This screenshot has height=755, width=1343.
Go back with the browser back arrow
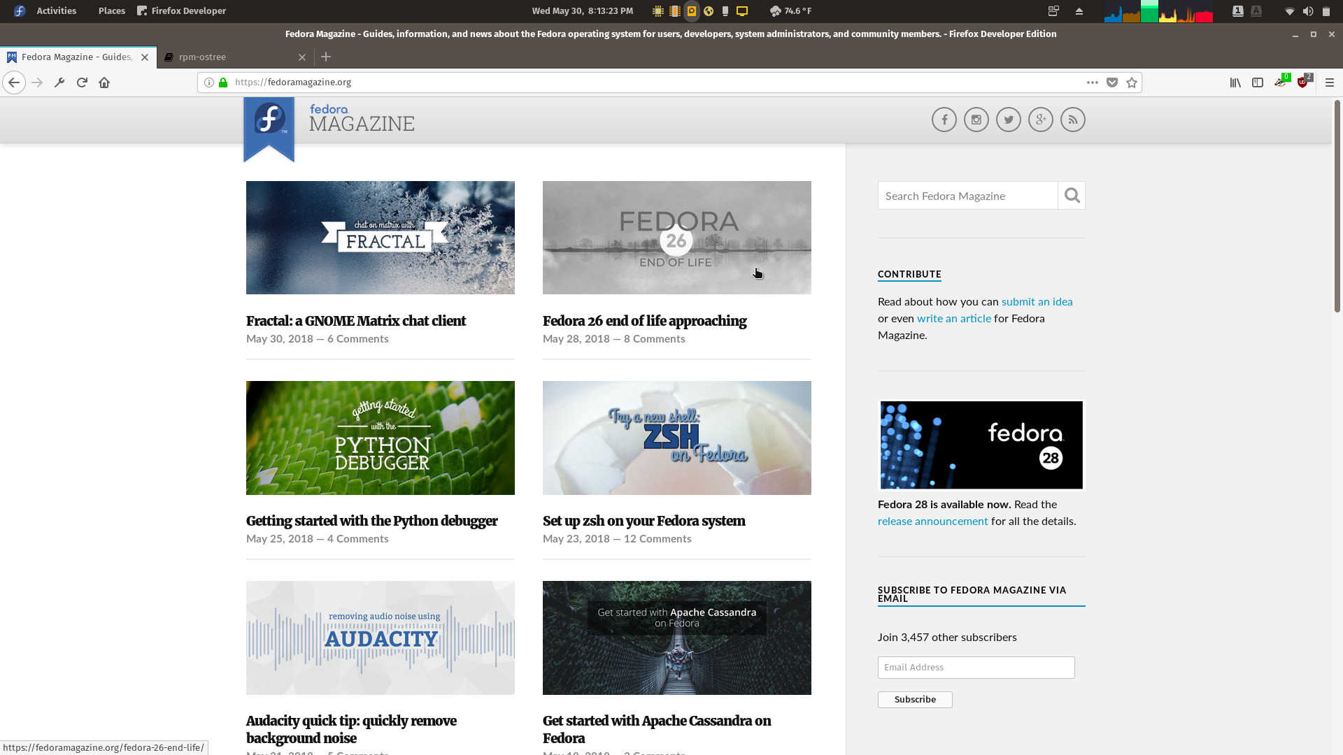14,82
